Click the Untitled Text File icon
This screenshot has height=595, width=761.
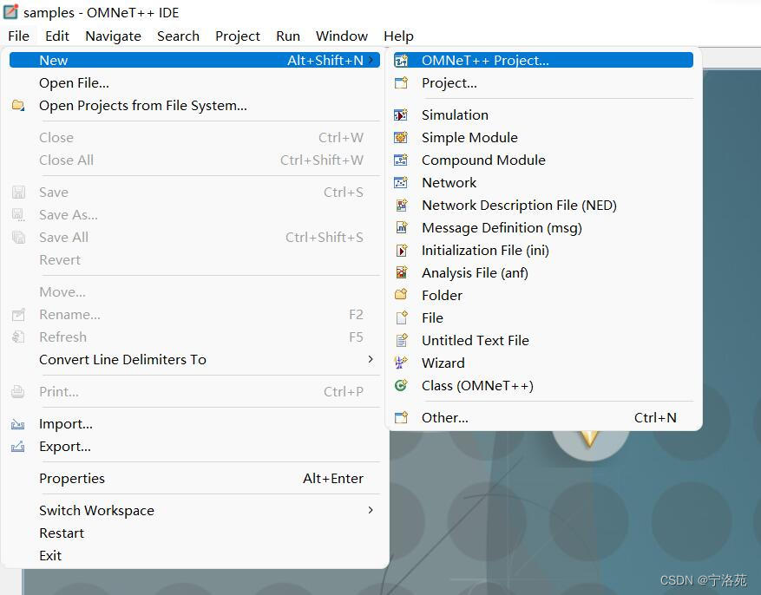pos(401,340)
